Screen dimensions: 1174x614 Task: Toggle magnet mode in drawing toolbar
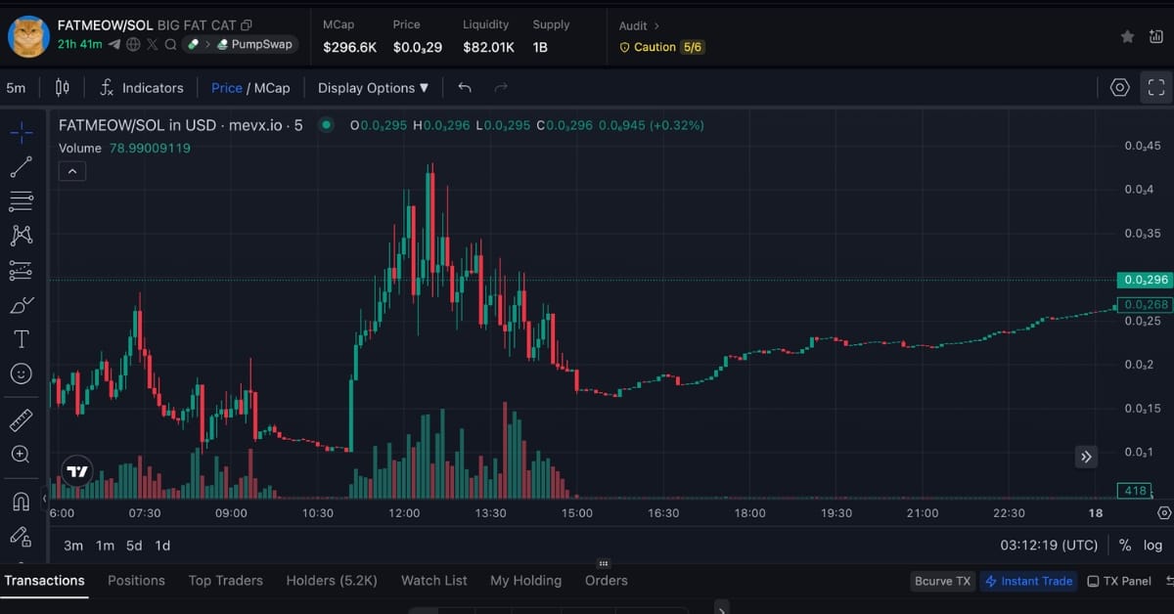pos(21,502)
